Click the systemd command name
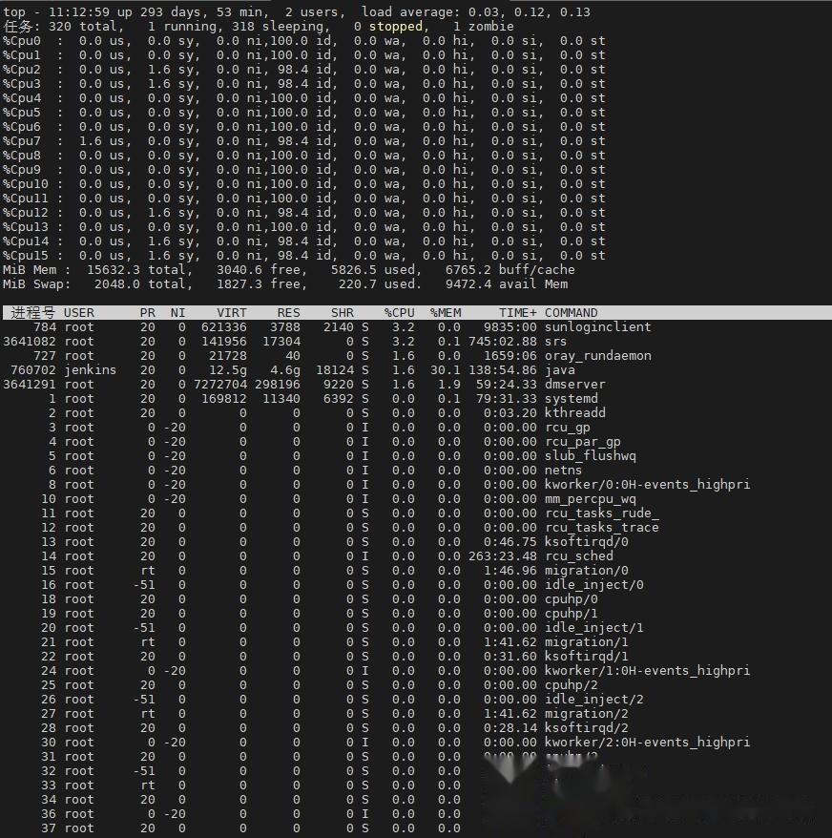 (x=571, y=399)
